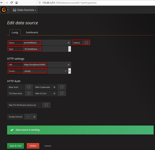Enable With Credentials checkbox
Viewport: 155px width, 150px height.
(62, 87)
